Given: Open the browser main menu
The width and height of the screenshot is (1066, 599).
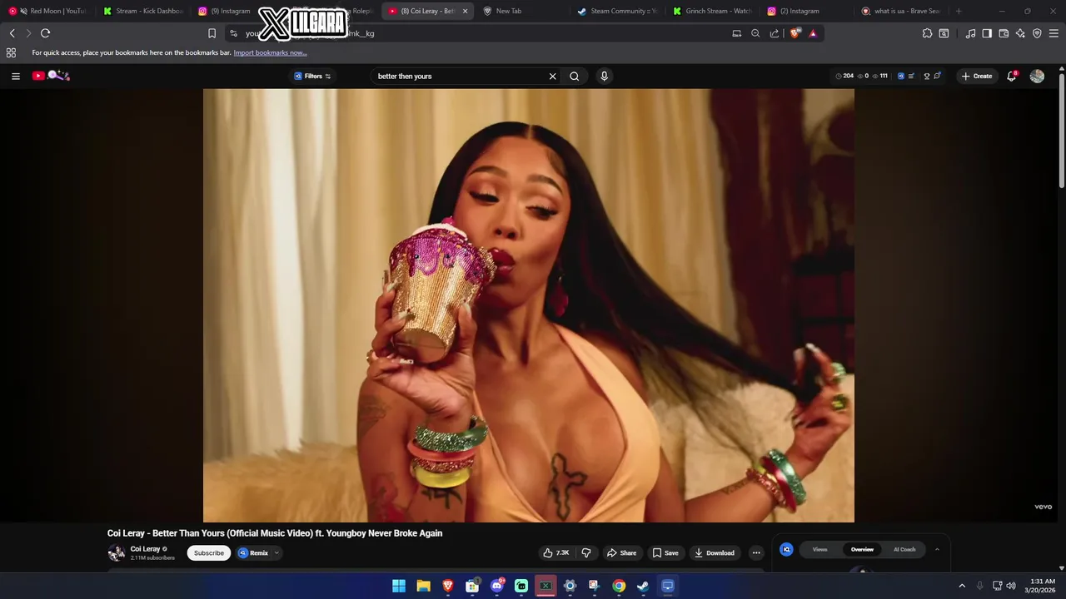Looking at the screenshot, I should tap(1054, 33).
